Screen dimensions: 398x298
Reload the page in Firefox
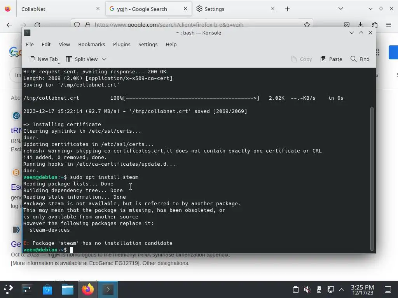[37, 25]
